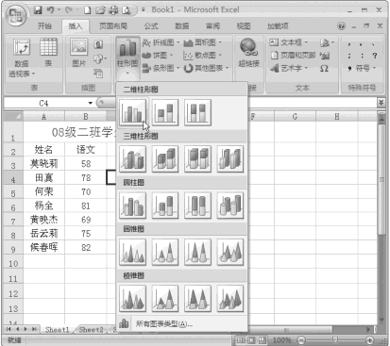Click the 页眉和页脚 header and footer button
The image size is (390, 346).
pos(293,56)
